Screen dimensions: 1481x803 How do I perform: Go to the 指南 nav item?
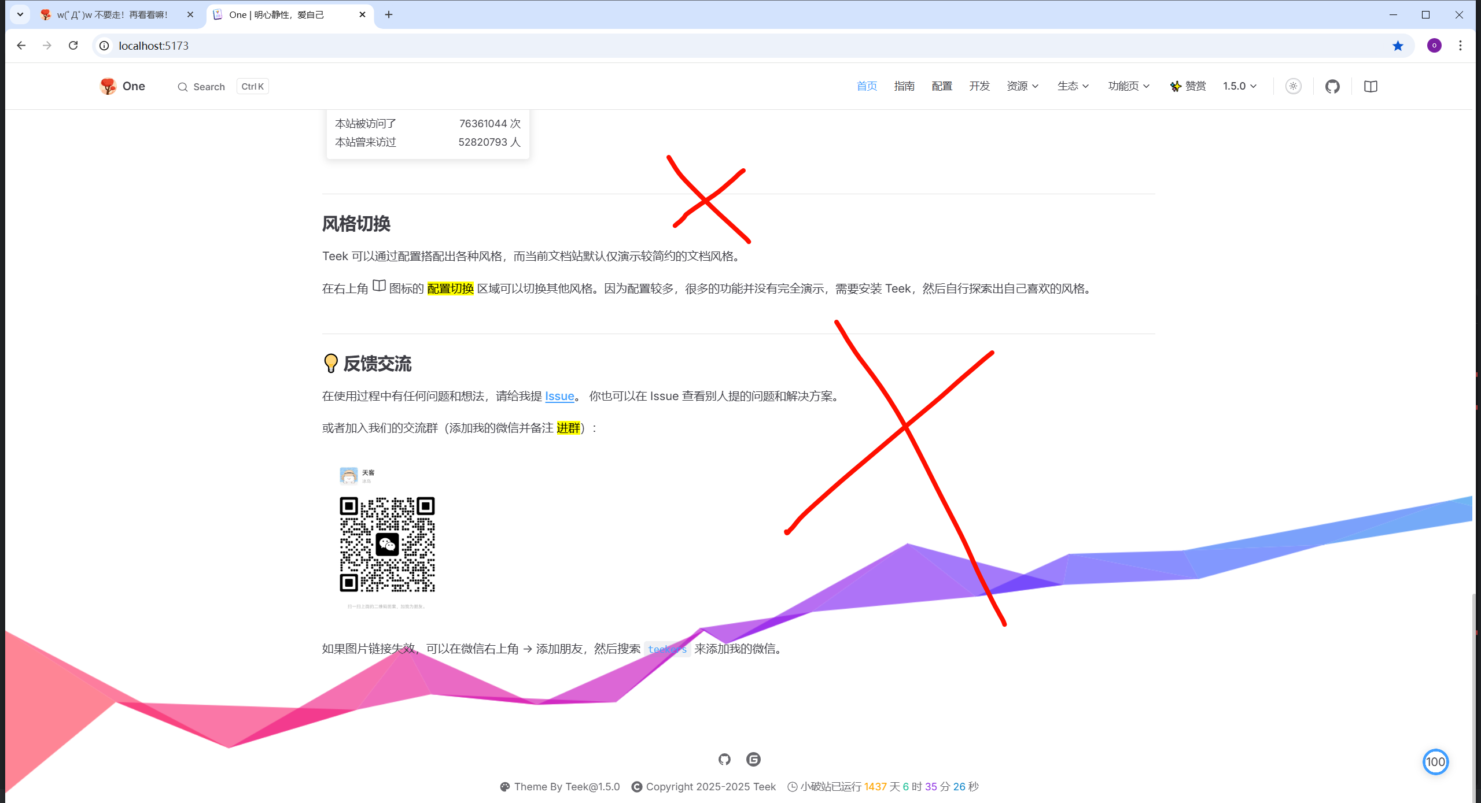(x=904, y=86)
